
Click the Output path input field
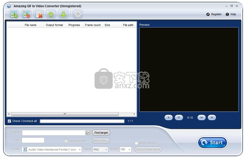54,133
